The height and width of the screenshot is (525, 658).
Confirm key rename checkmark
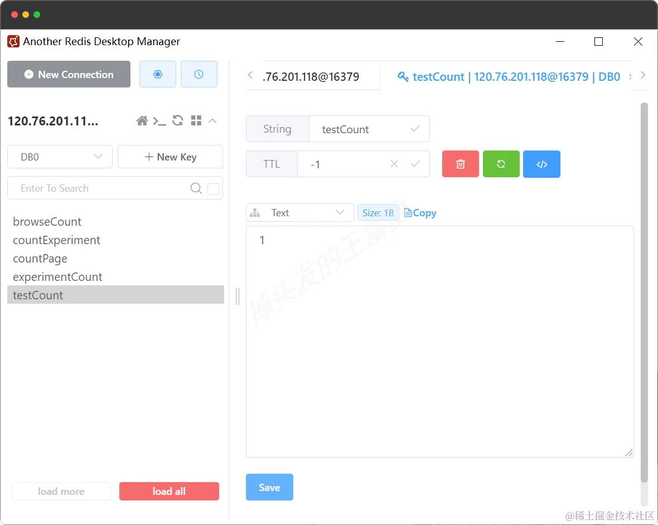coord(415,129)
